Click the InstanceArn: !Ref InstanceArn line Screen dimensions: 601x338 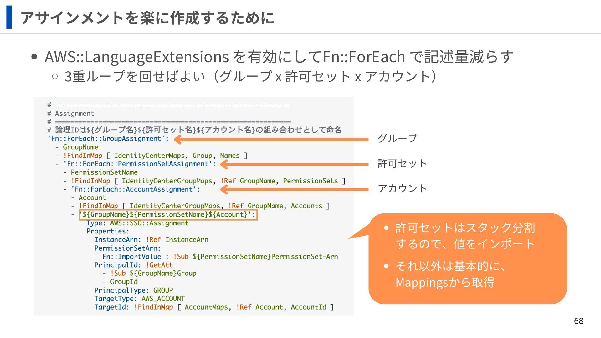click(x=151, y=240)
